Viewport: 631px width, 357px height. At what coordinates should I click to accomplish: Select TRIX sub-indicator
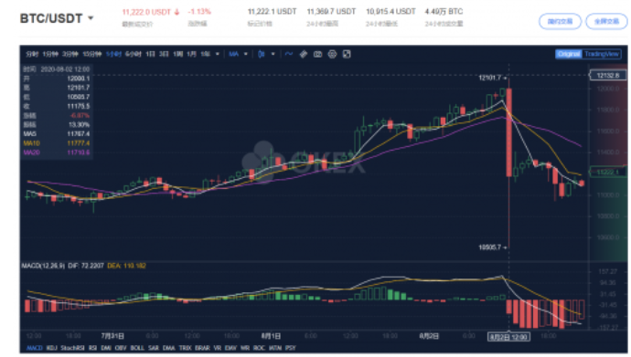pyautogui.click(x=185, y=348)
